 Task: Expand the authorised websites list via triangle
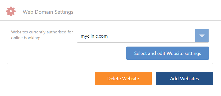(202, 36)
